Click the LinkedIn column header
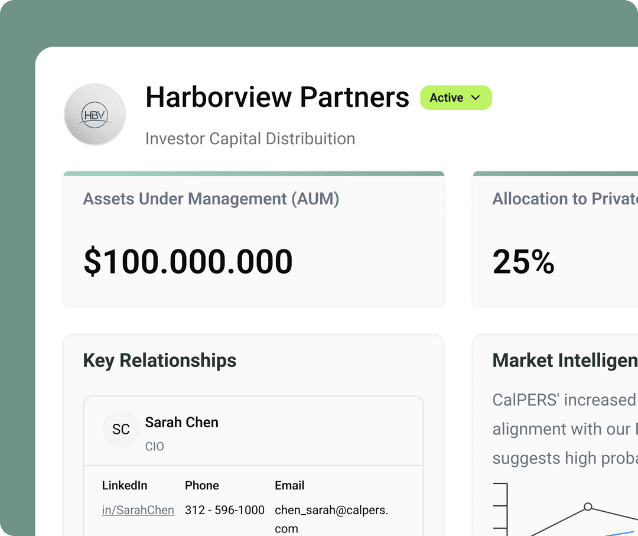 tap(125, 485)
